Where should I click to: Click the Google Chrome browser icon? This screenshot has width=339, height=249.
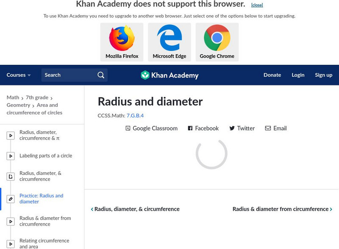217,38
